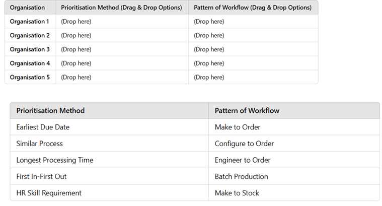Click the Engineer to Order option
382x206 pixels.
point(243,160)
